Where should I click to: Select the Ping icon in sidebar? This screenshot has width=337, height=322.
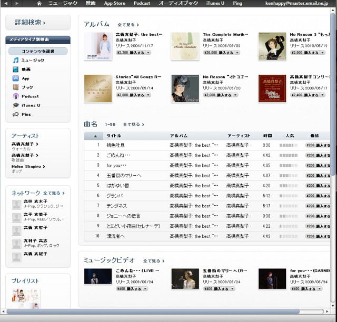(x=15, y=114)
